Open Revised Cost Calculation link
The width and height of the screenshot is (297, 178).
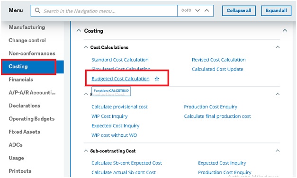pyautogui.click(x=218, y=60)
